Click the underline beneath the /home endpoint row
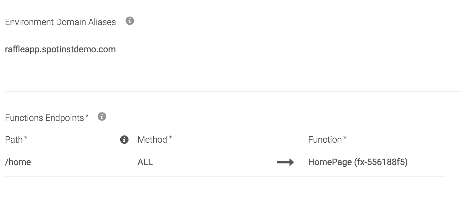This screenshot has width=460, height=197. (225, 176)
